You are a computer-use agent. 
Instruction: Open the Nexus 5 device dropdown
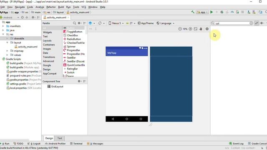(x=116, y=23)
